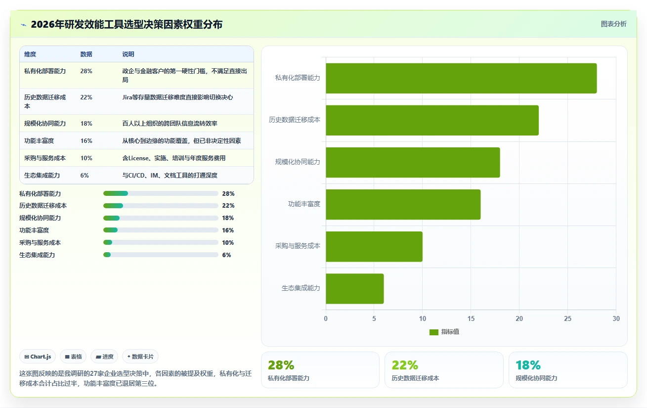
Task: Click the description 与CI/CD、IM、文档工具的打通深度
Action: tap(170, 176)
